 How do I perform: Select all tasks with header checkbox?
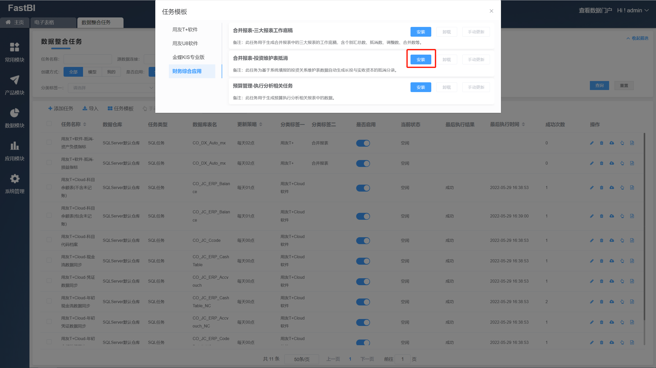tap(49, 124)
